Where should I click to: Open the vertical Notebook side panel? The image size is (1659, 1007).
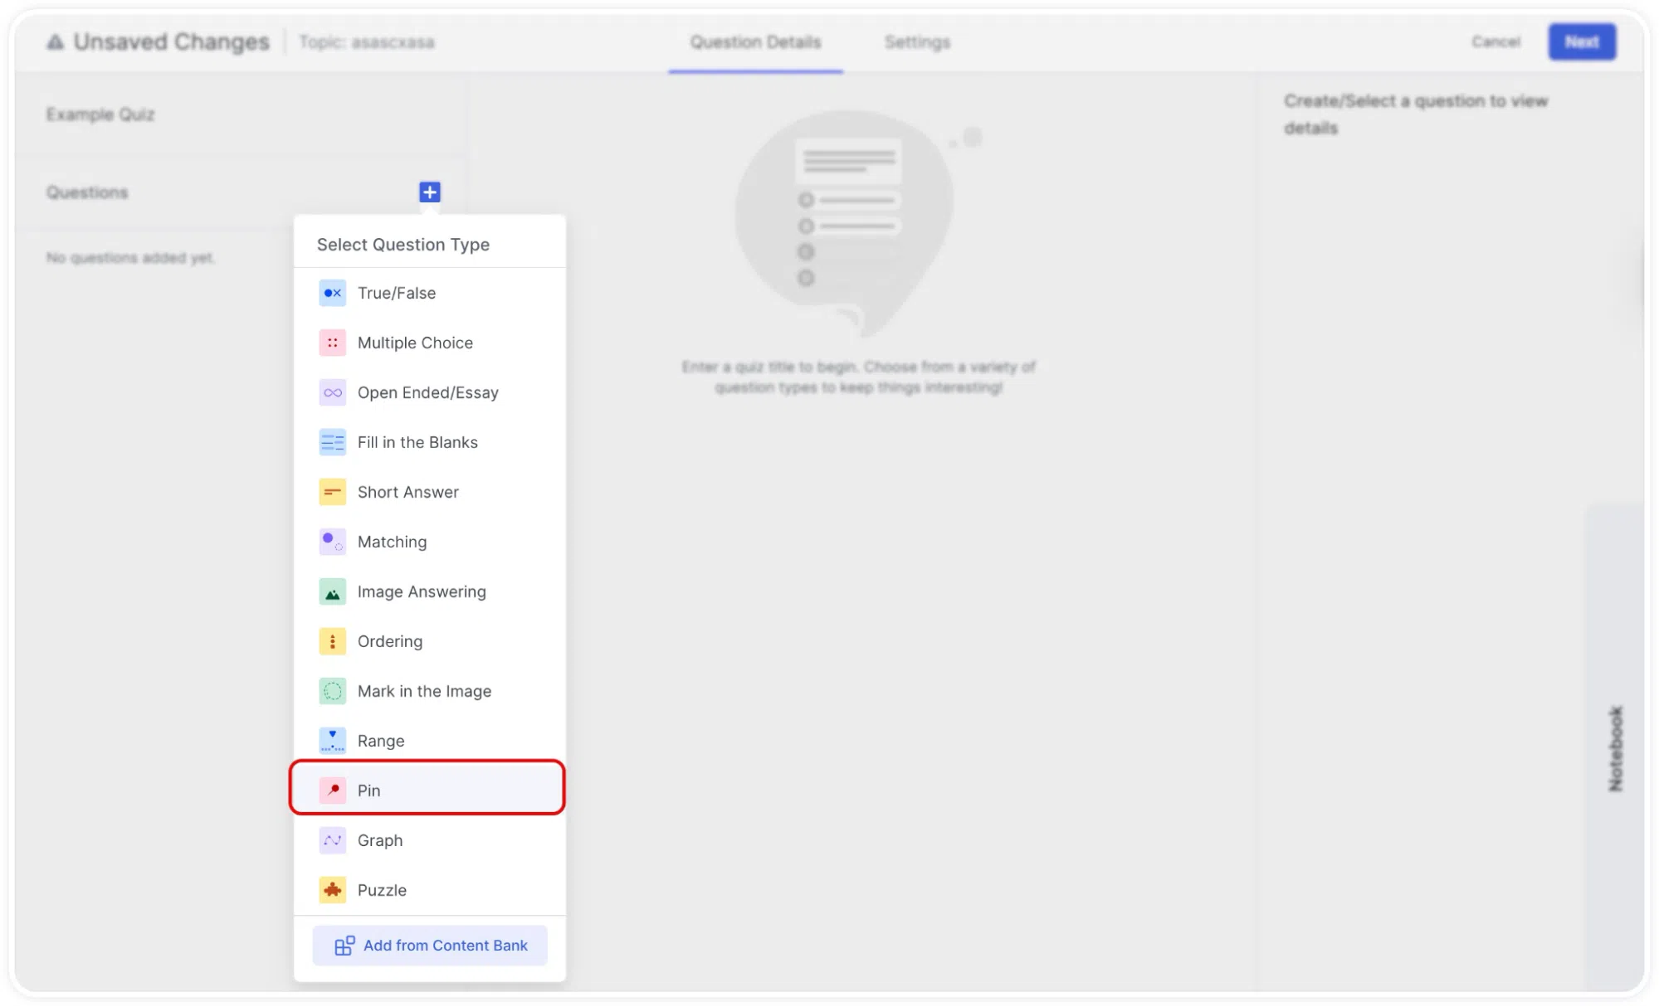(1614, 748)
